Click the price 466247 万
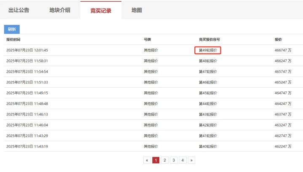This screenshot has width=303, height=172. (x=283, y=61)
